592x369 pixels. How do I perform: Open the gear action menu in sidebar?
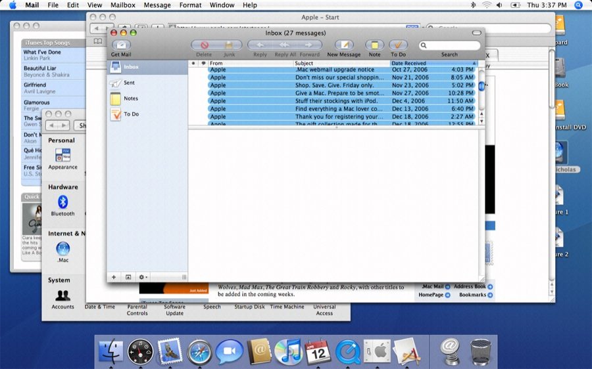[x=143, y=277]
